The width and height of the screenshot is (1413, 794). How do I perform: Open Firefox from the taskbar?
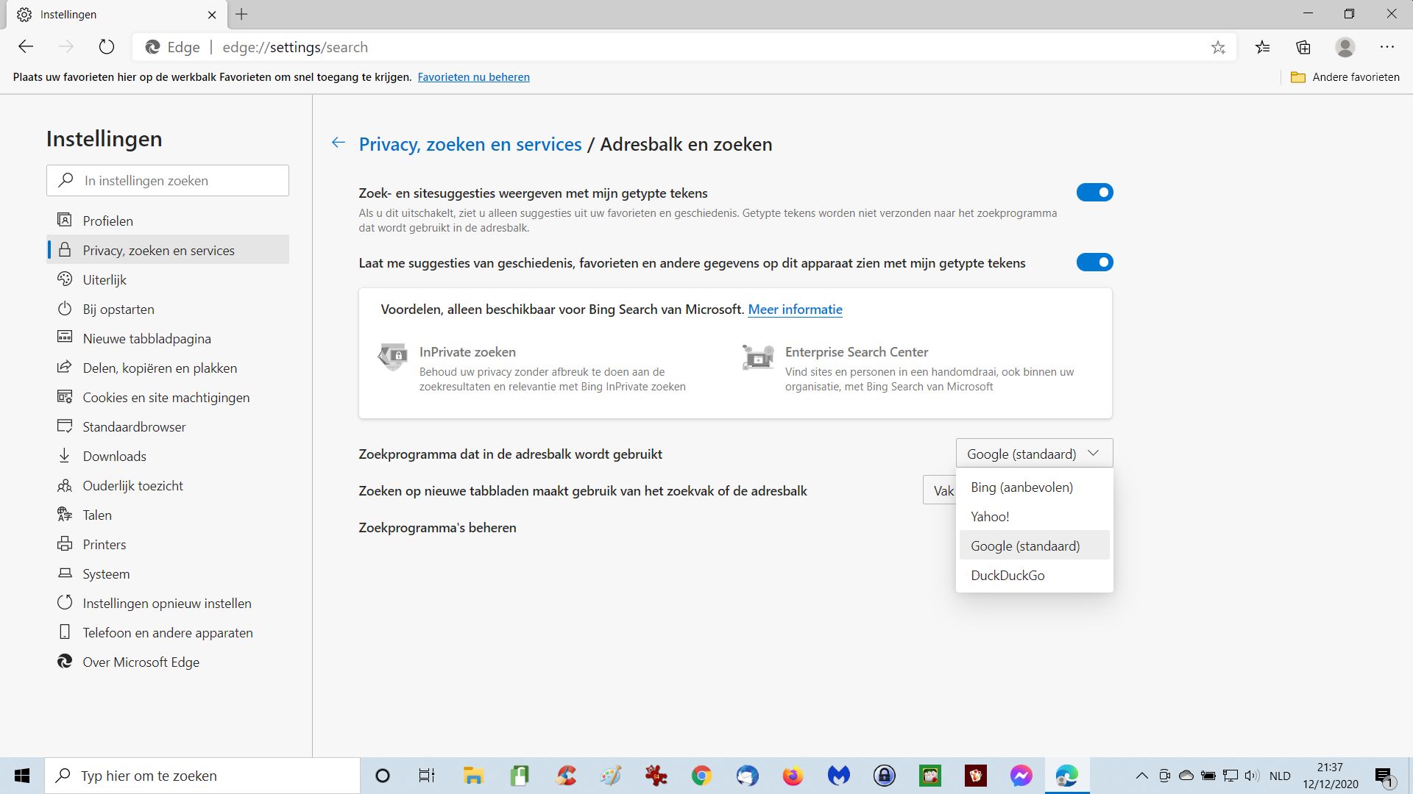click(793, 776)
